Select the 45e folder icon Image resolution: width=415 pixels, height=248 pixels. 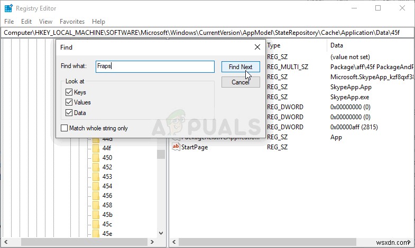coord(96,233)
